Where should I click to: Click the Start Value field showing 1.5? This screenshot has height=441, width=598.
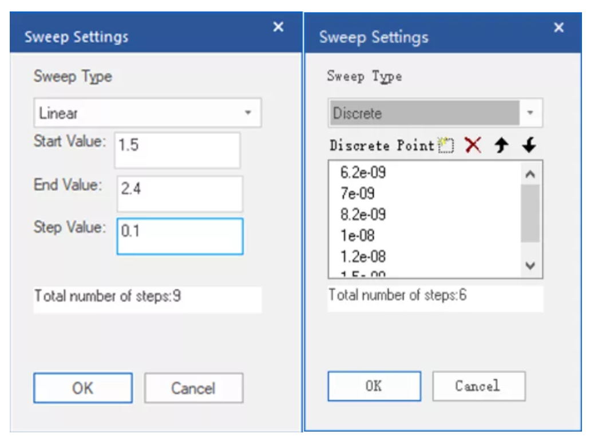coord(177,151)
